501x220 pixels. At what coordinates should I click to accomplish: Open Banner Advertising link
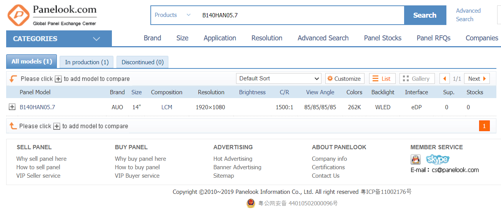(237, 167)
